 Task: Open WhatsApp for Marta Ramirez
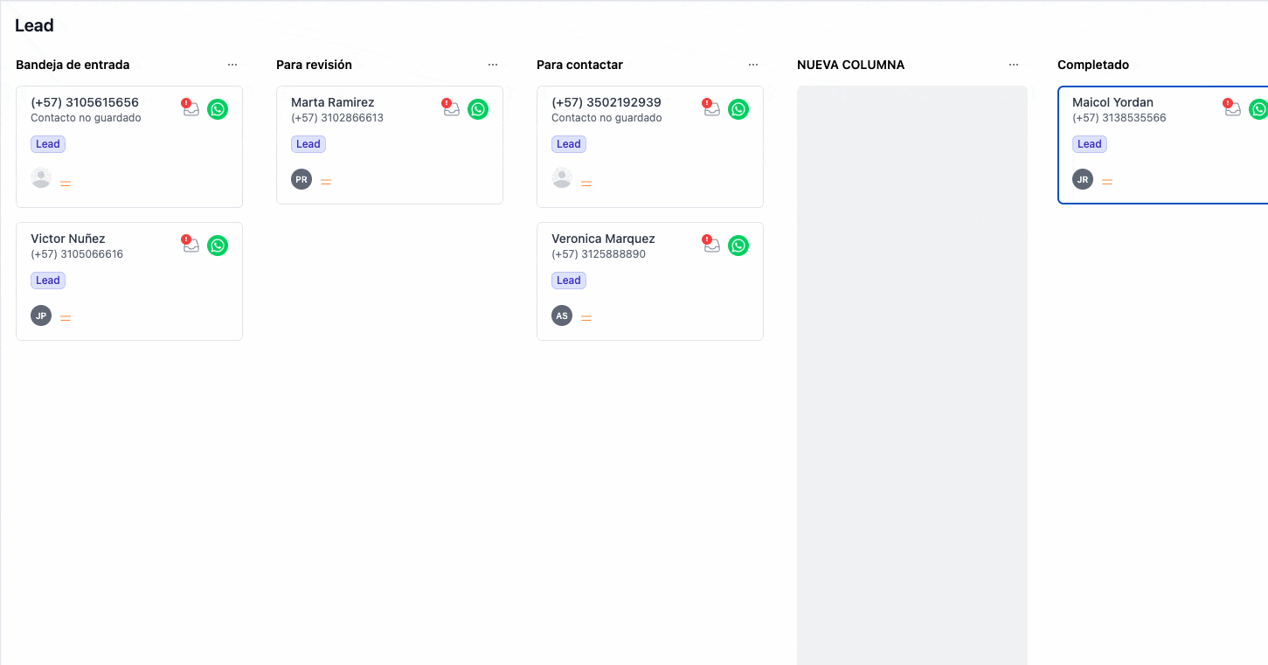[x=478, y=109]
